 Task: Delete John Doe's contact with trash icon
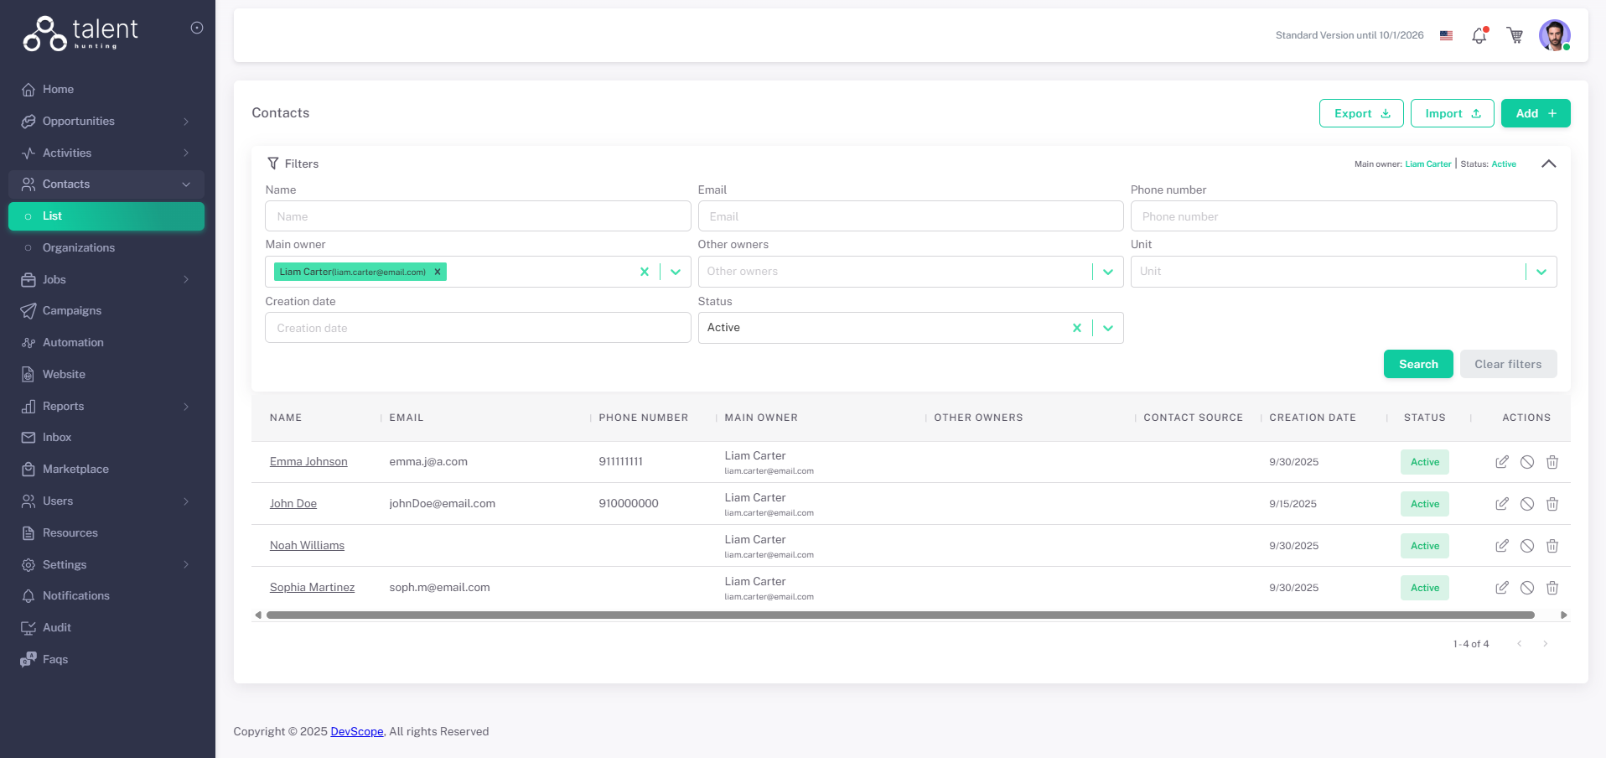coord(1552,504)
